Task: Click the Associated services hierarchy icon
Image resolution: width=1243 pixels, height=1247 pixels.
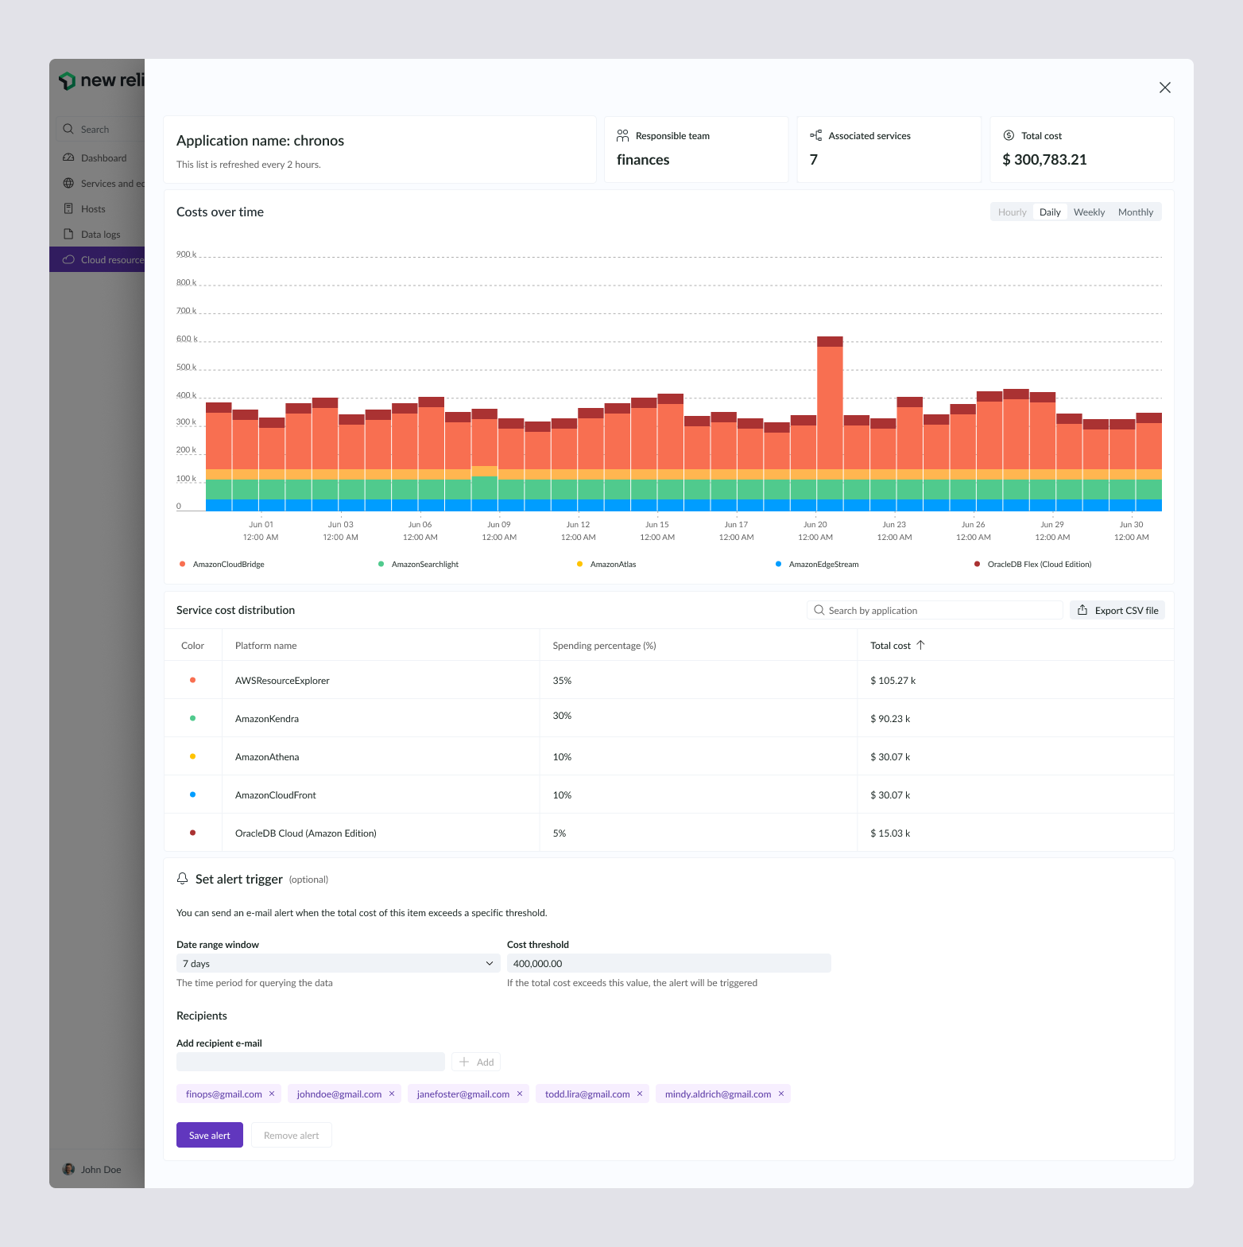Action: coord(815,135)
